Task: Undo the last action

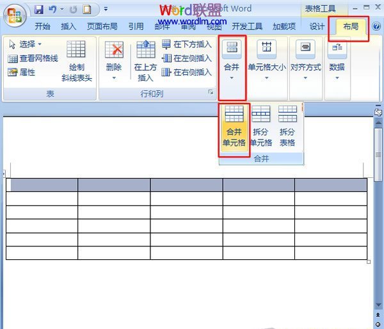Action: (52, 10)
